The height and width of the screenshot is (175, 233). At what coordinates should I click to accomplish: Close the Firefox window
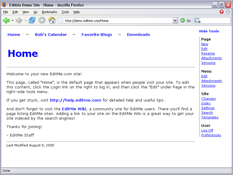point(228,5)
